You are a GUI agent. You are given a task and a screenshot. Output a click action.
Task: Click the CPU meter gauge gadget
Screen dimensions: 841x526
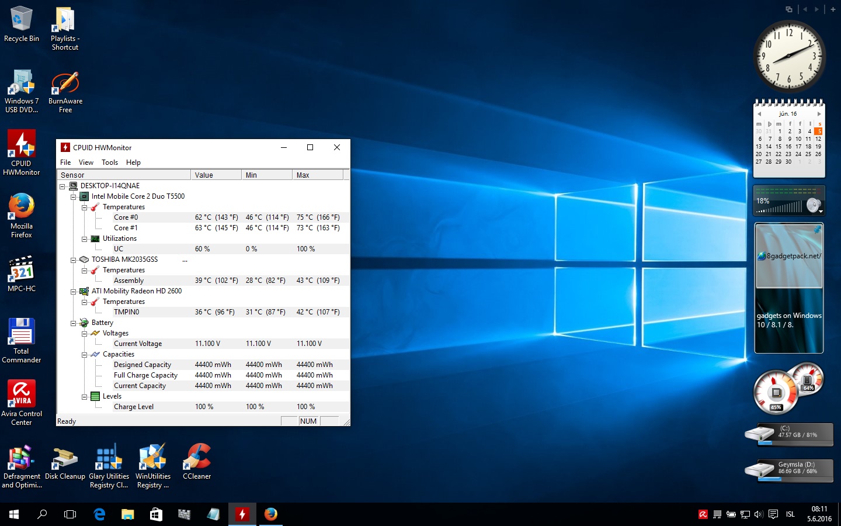click(x=776, y=392)
